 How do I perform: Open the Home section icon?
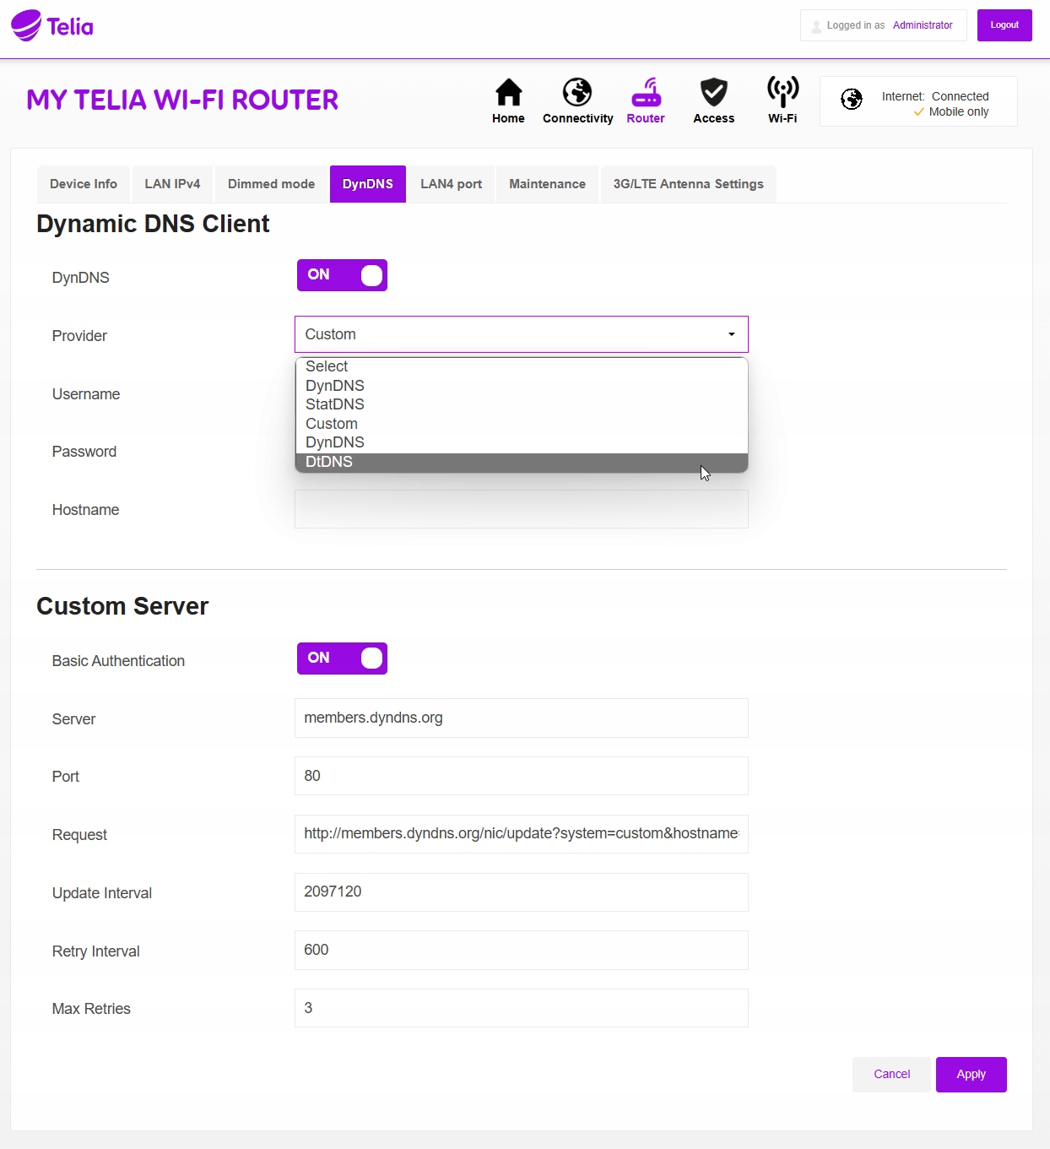click(x=508, y=92)
